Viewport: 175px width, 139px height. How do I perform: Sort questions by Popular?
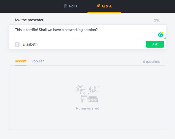(38, 61)
